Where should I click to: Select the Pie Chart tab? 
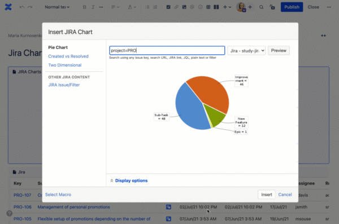click(x=58, y=47)
